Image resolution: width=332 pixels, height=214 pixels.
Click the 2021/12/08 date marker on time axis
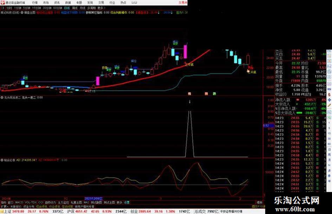pyautogui.click(x=93, y=199)
